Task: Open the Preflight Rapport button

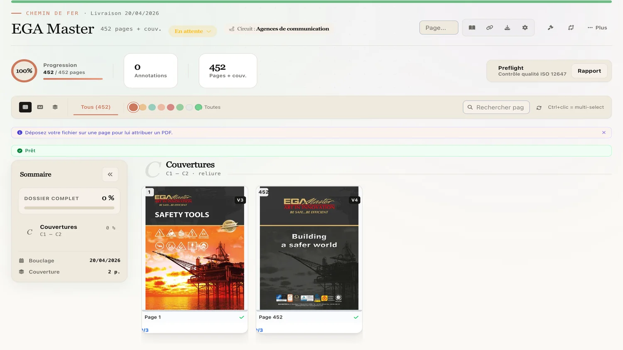Action: (589, 71)
